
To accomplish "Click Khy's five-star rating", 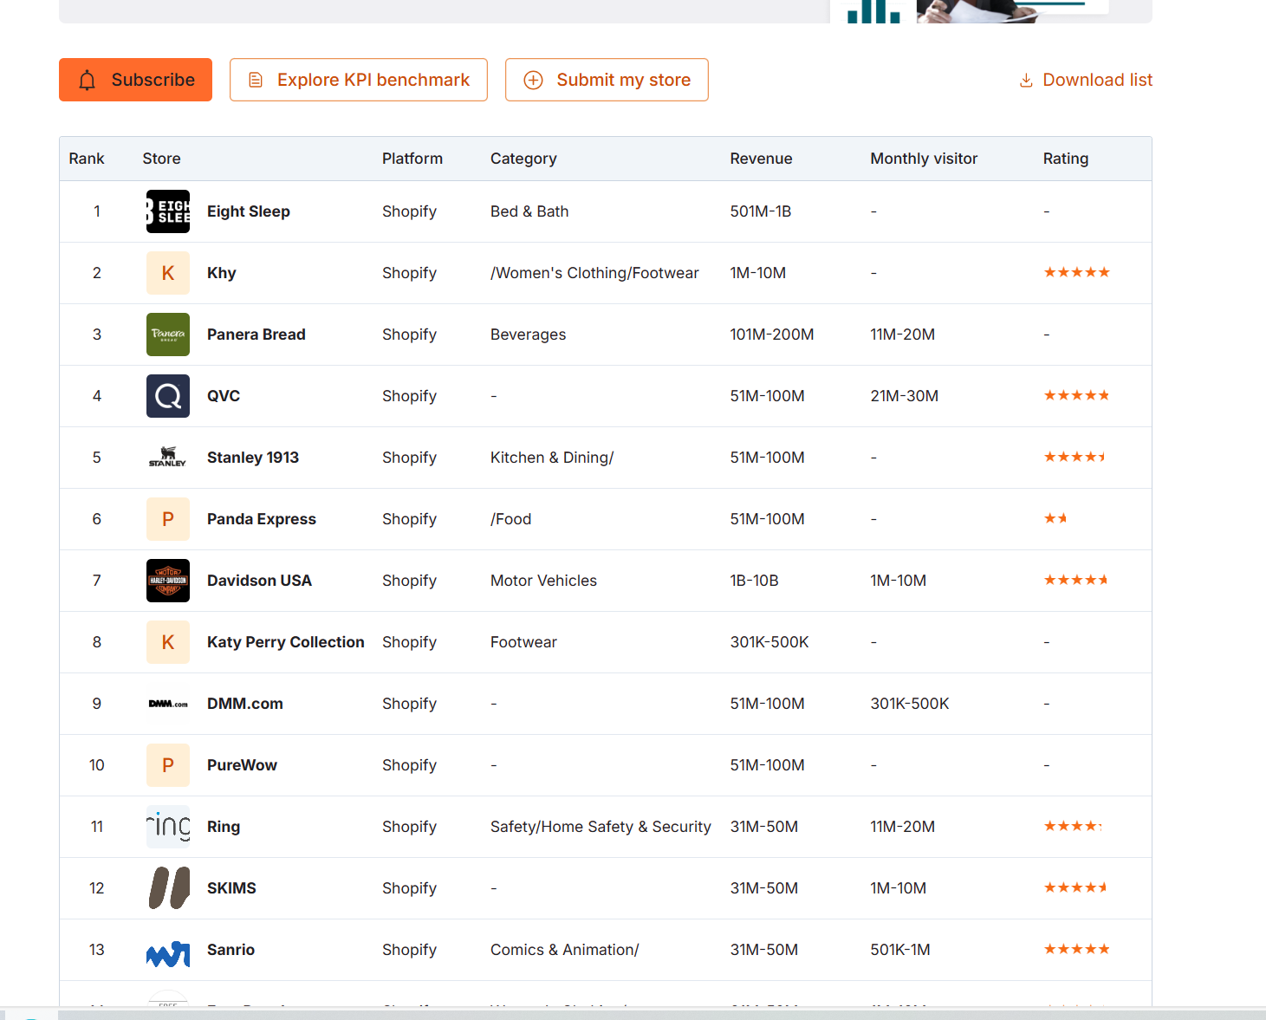I will 1077,272.
